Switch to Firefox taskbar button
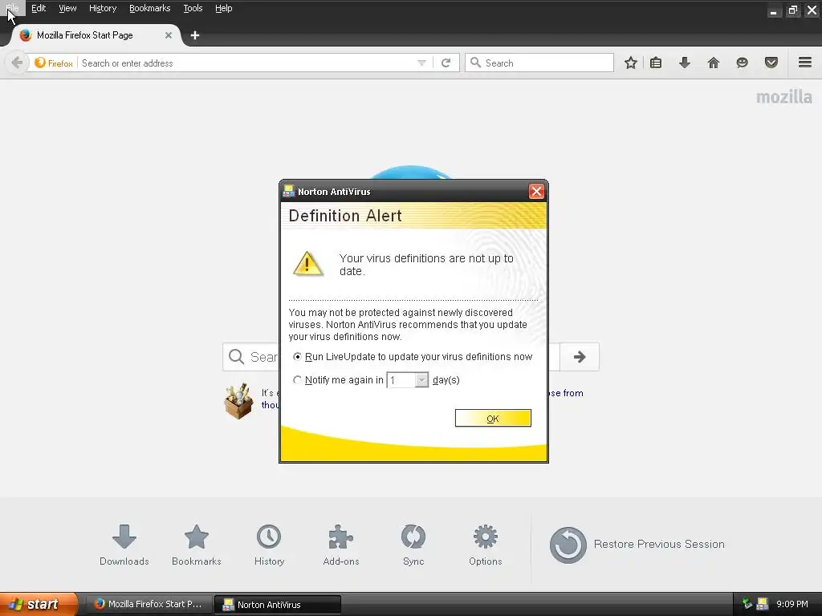 coord(149,604)
